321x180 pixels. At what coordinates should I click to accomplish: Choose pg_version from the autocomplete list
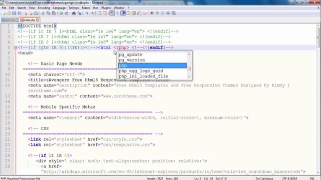pyautogui.click(x=152, y=60)
